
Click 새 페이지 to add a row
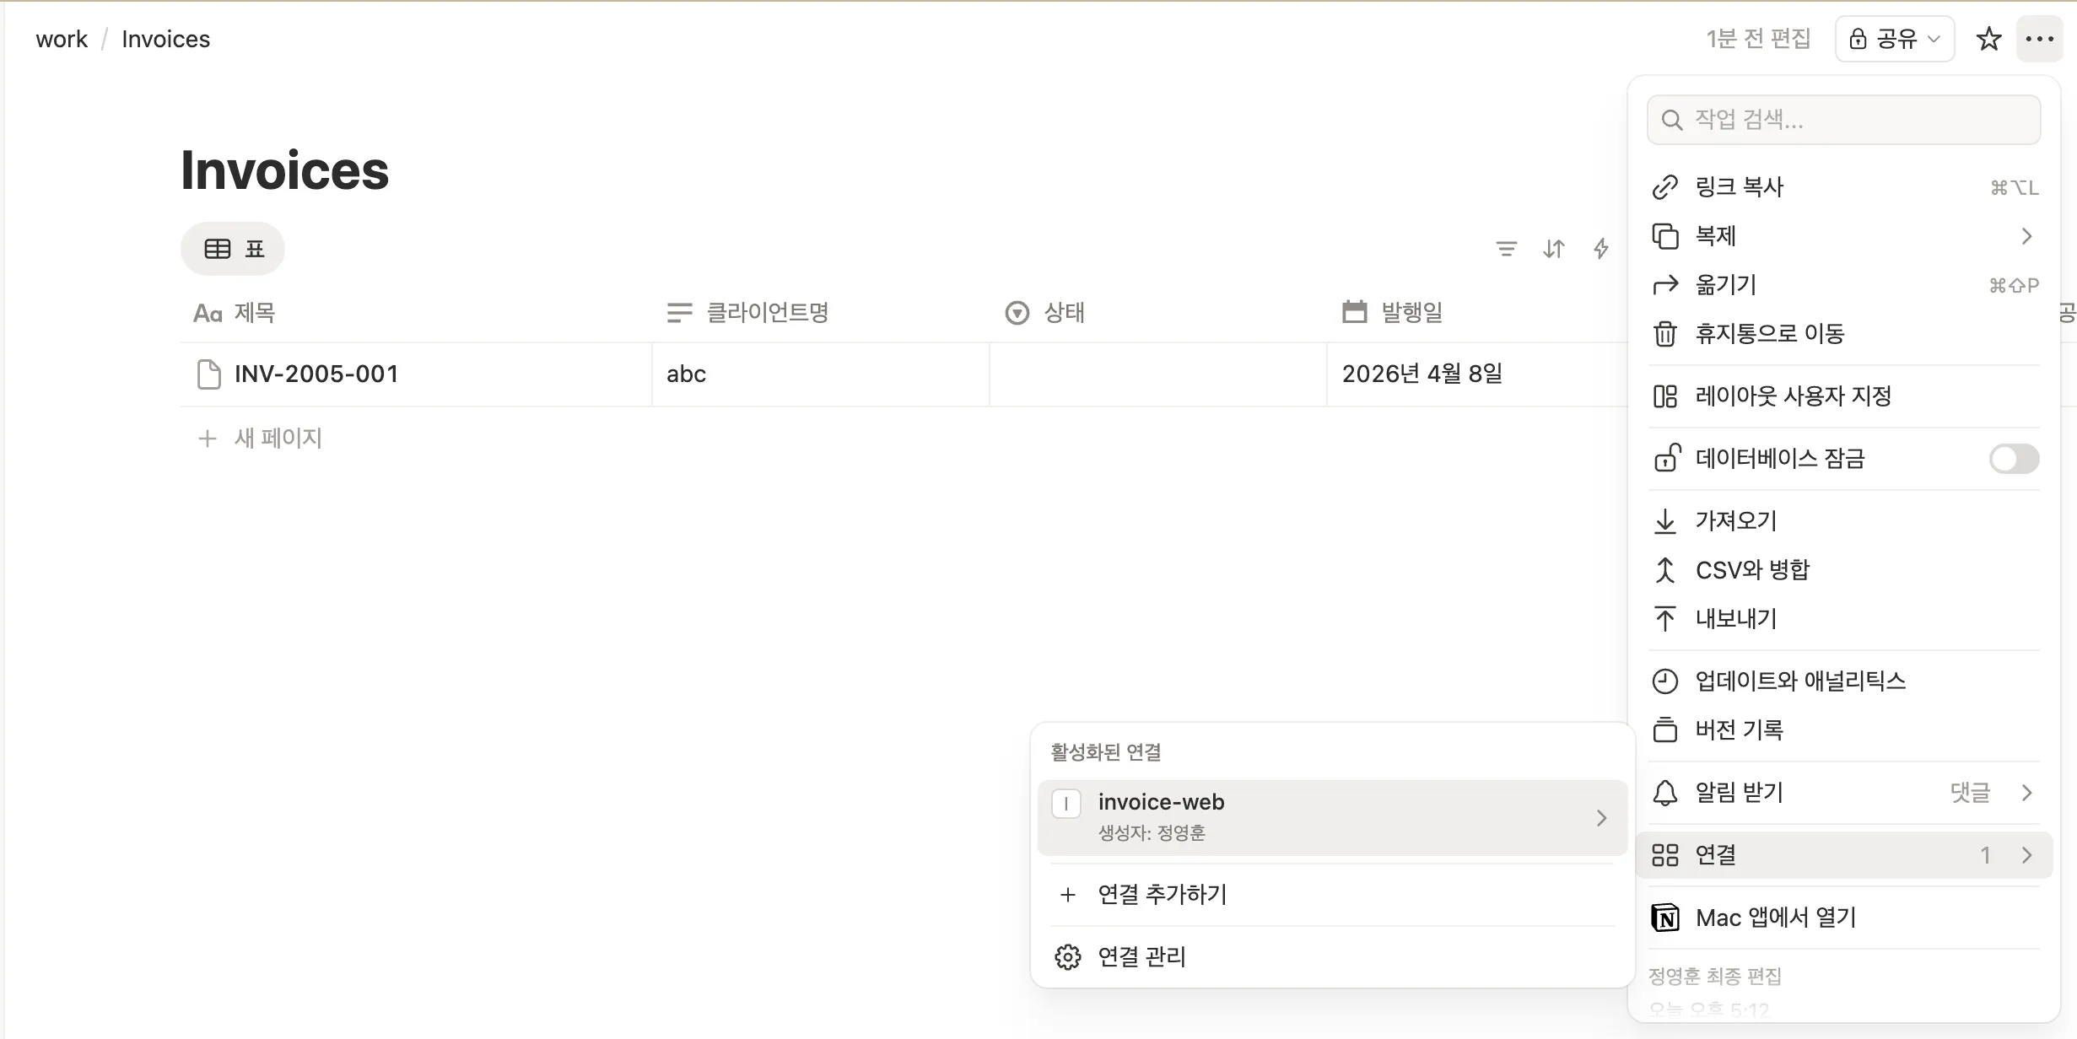[277, 438]
